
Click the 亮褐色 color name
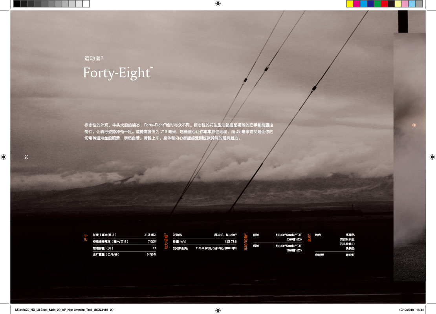pos(350,248)
